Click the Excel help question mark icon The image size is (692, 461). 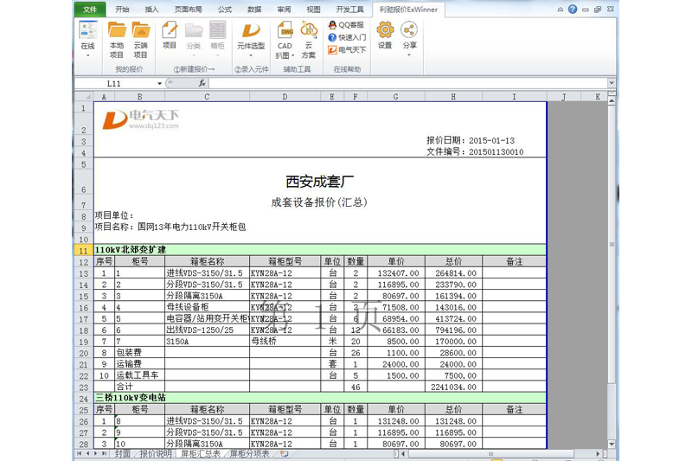coord(572,10)
